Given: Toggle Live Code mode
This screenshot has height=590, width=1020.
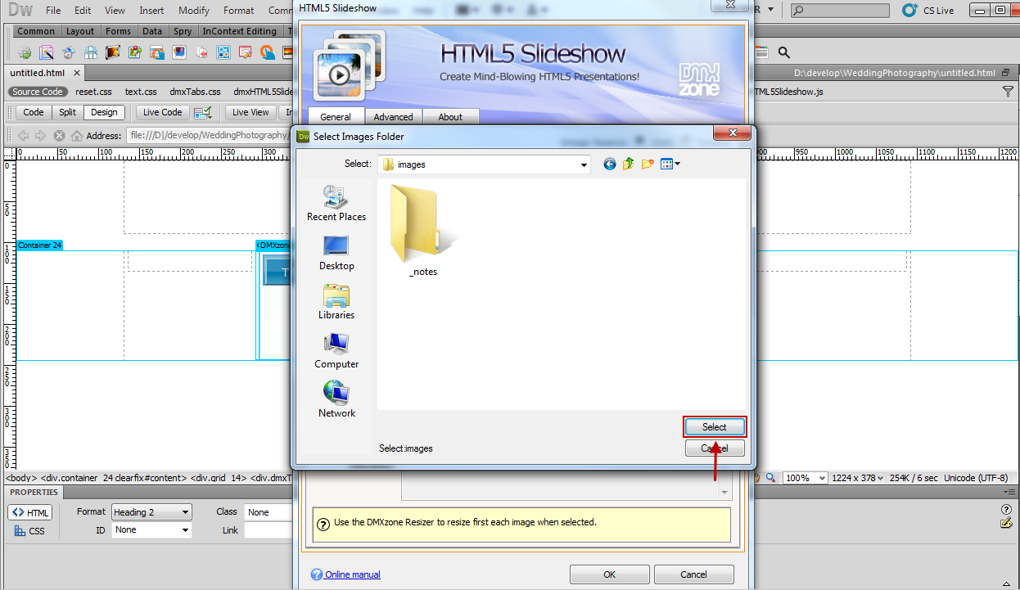Looking at the screenshot, I should pos(163,113).
